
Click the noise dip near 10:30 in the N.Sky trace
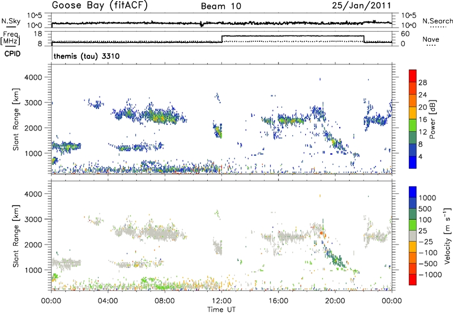(202, 24)
